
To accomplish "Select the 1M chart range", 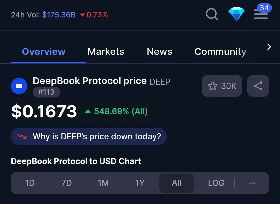I will point(103,183).
